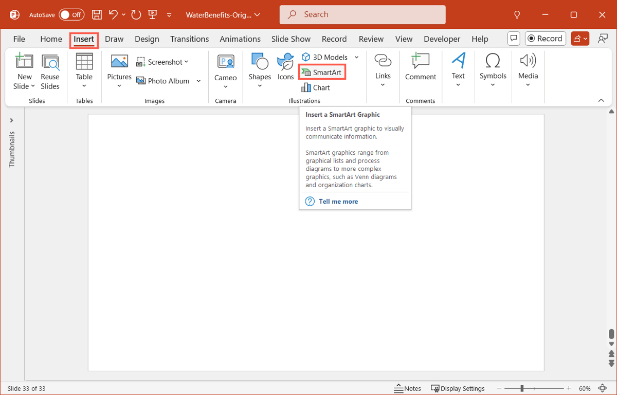617x395 pixels.
Task: Expand 3D Models dropdown arrow
Action: click(x=356, y=57)
